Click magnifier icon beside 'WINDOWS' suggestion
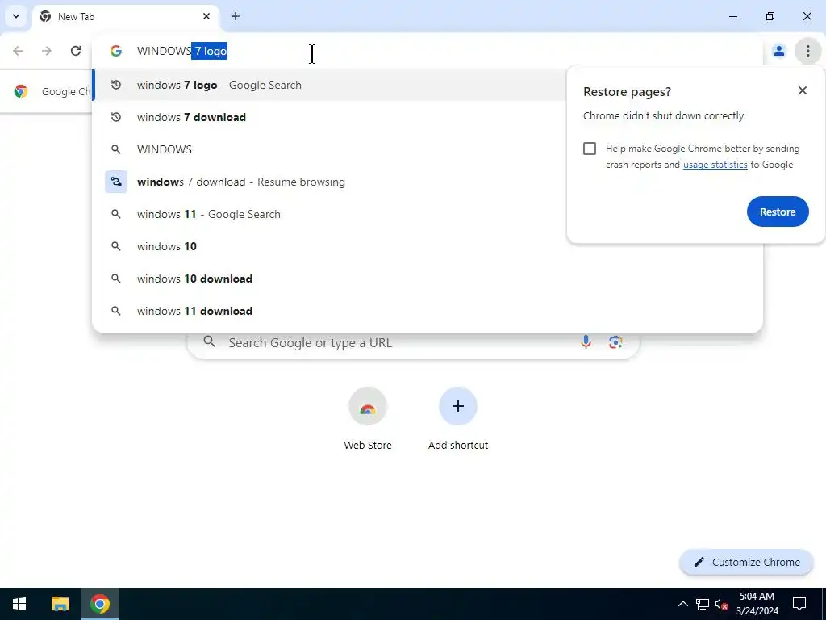 [116, 149]
